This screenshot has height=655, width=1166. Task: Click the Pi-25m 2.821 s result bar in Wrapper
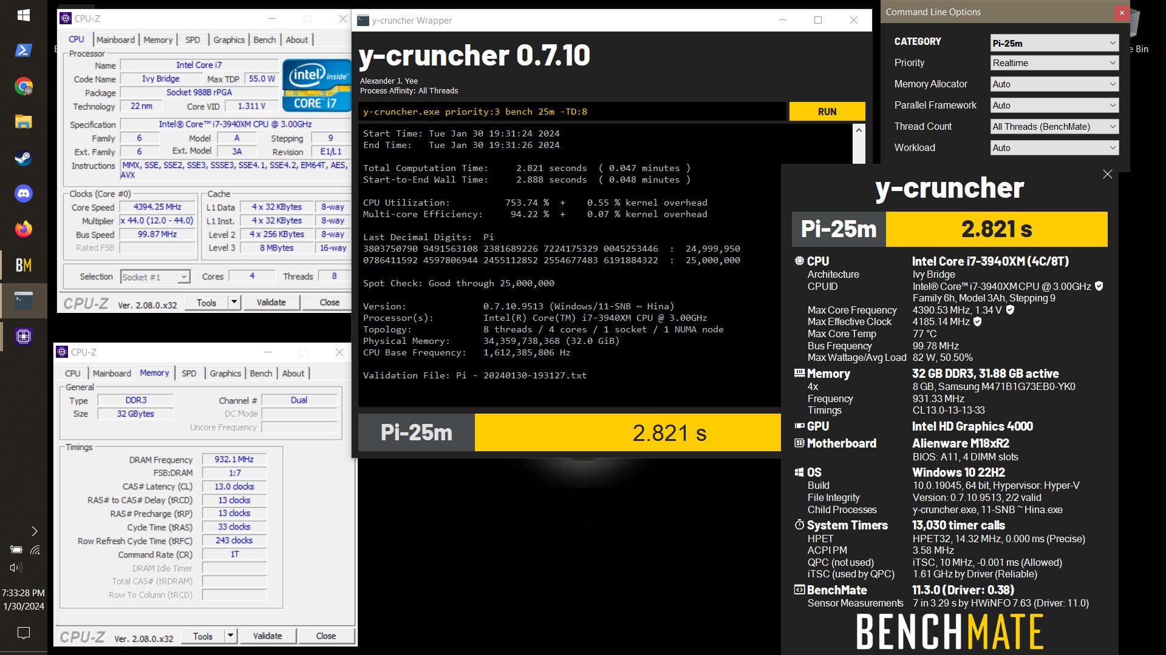(570, 432)
